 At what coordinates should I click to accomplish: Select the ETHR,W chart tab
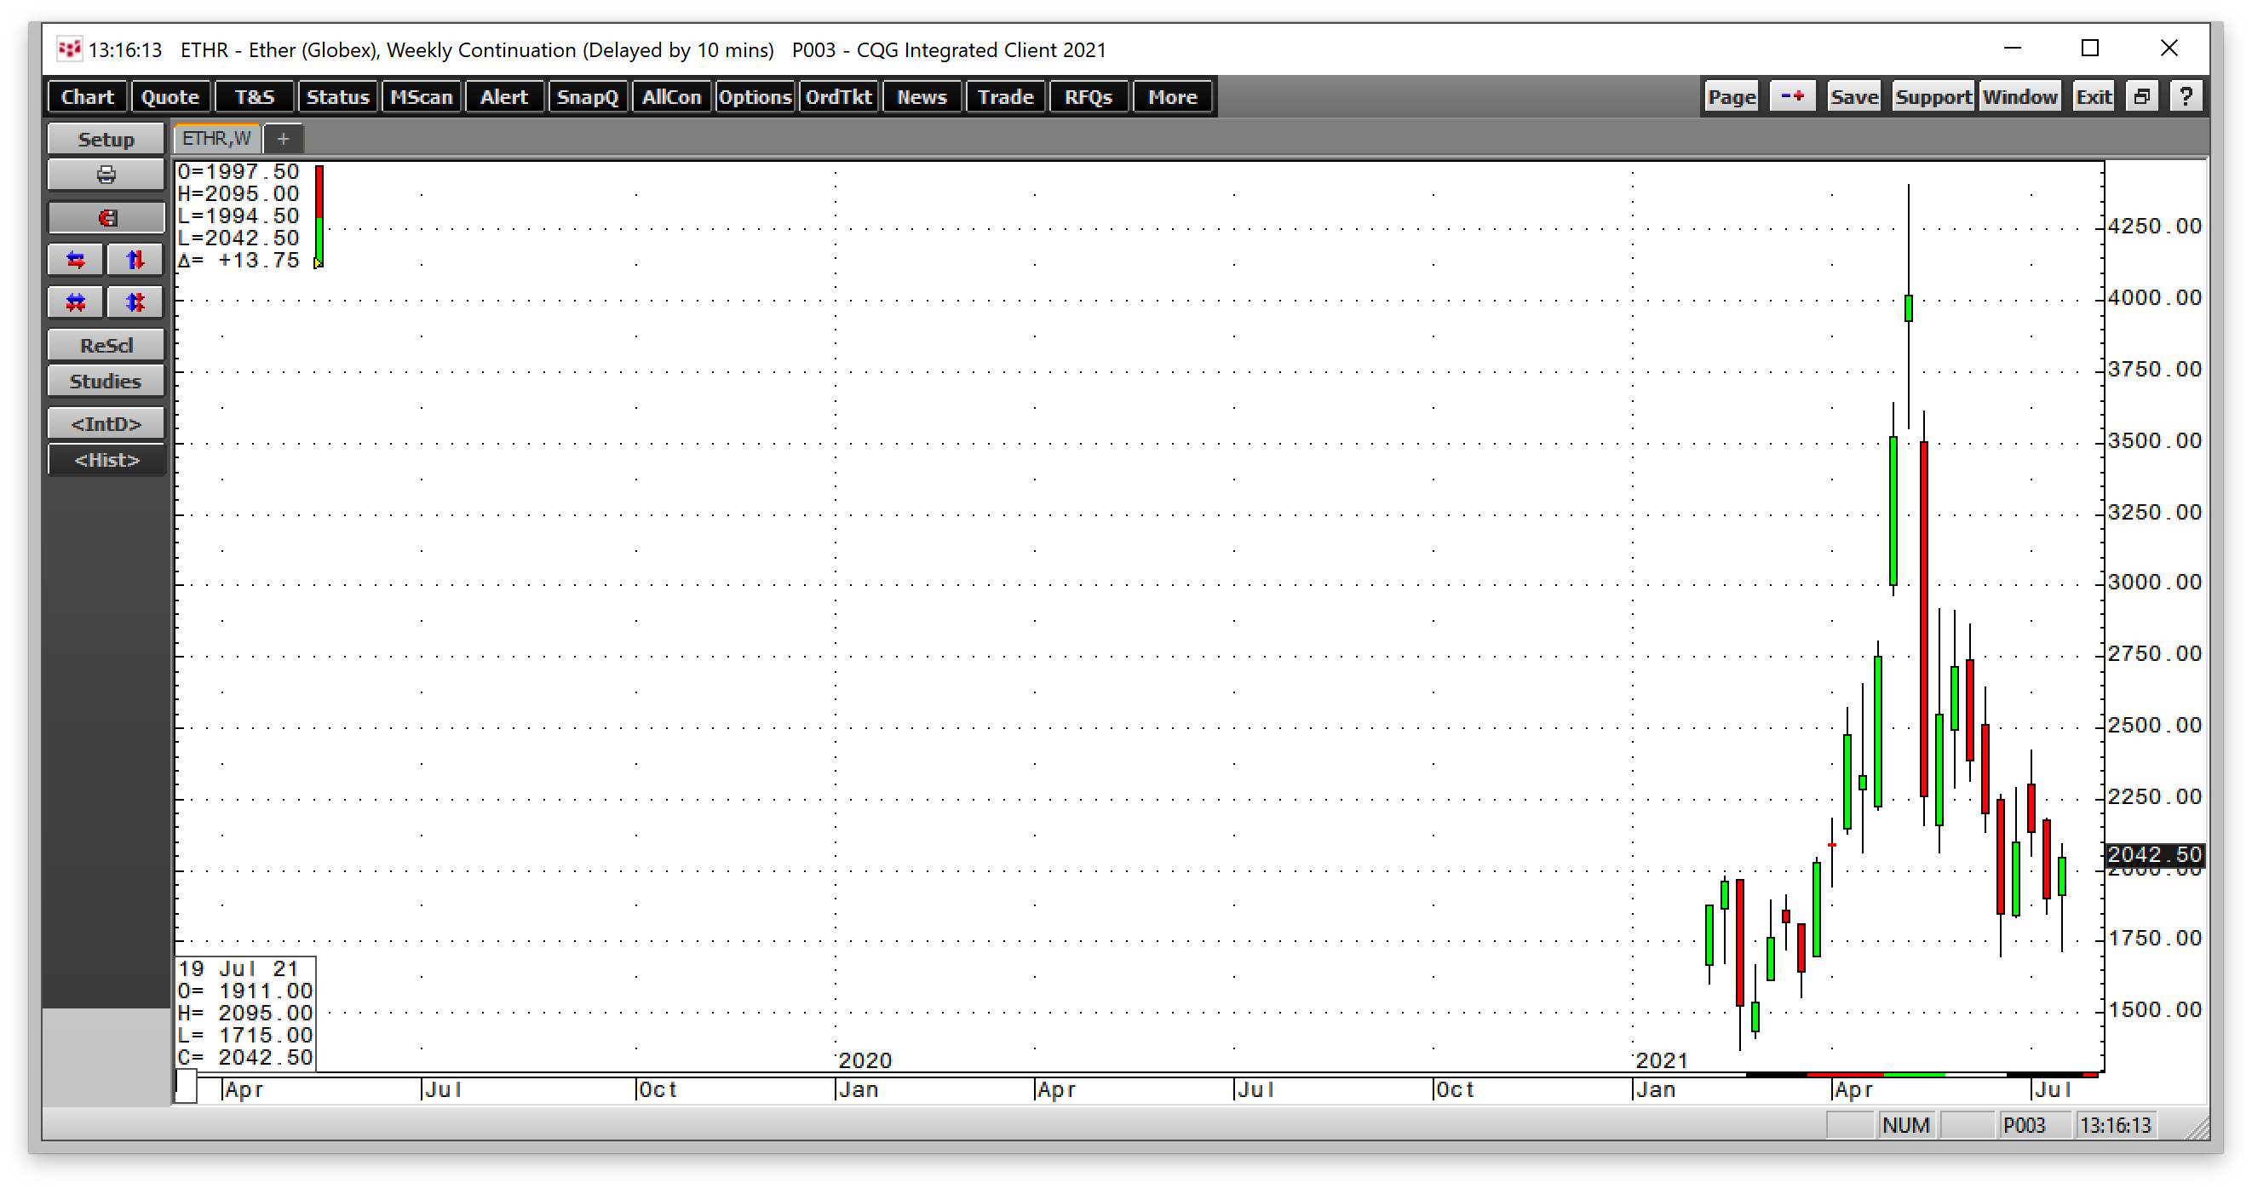point(217,139)
